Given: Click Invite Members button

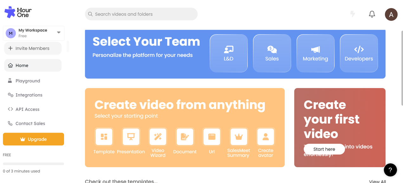Looking at the screenshot, I should tap(33, 48).
